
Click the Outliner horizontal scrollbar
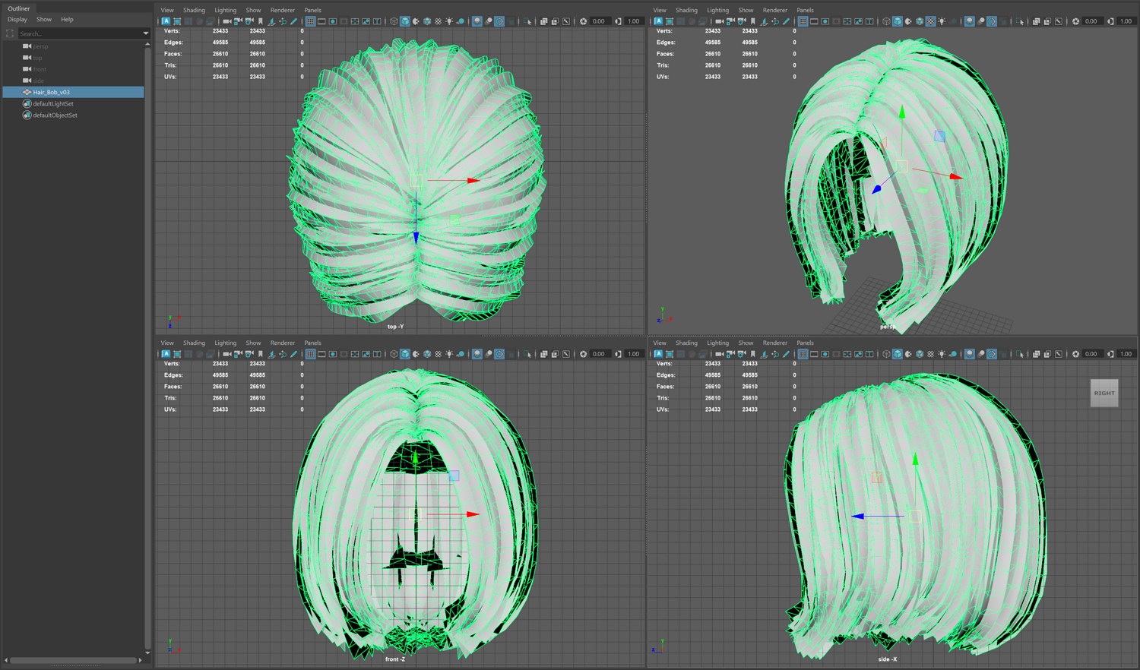pyautogui.click(x=73, y=660)
